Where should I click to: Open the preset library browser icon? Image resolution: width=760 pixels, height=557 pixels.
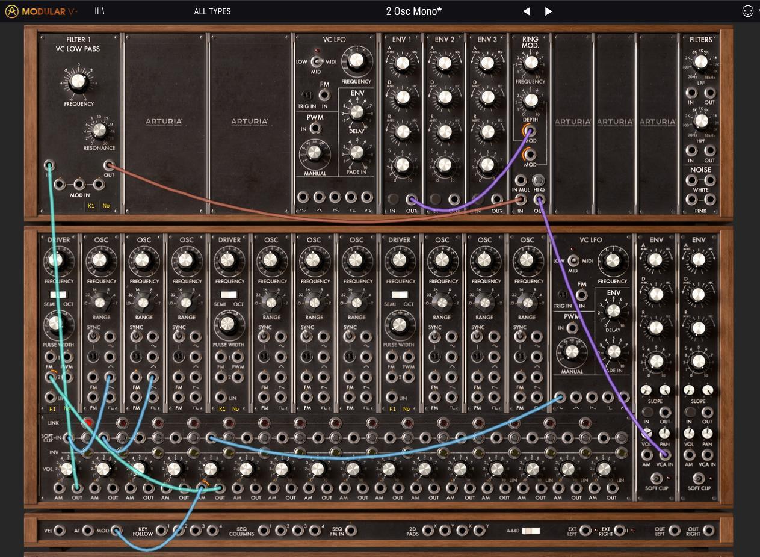click(99, 11)
